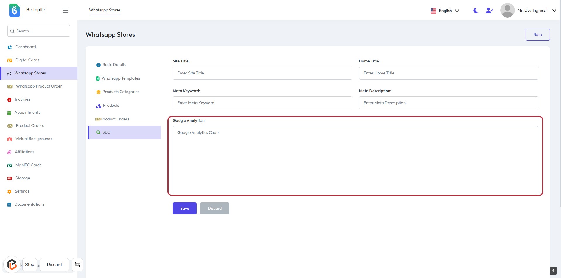Go to My NFC Cards
Image resolution: width=561 pixels, height=278 pixels.
click(28, 165)
